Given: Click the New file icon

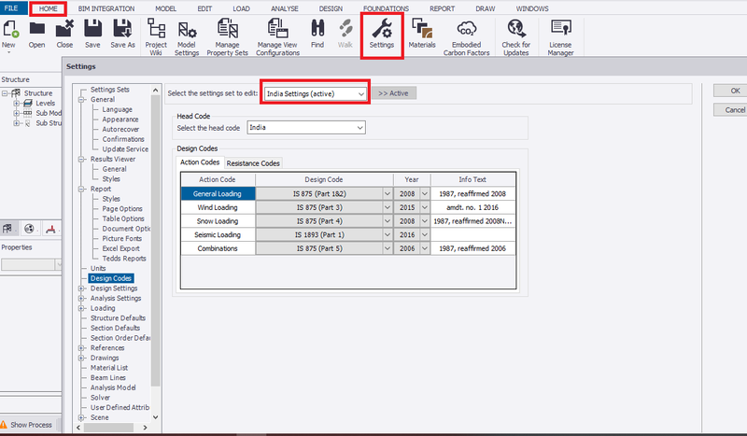Looking at the screenshot, I should click(x=10, y=30).
